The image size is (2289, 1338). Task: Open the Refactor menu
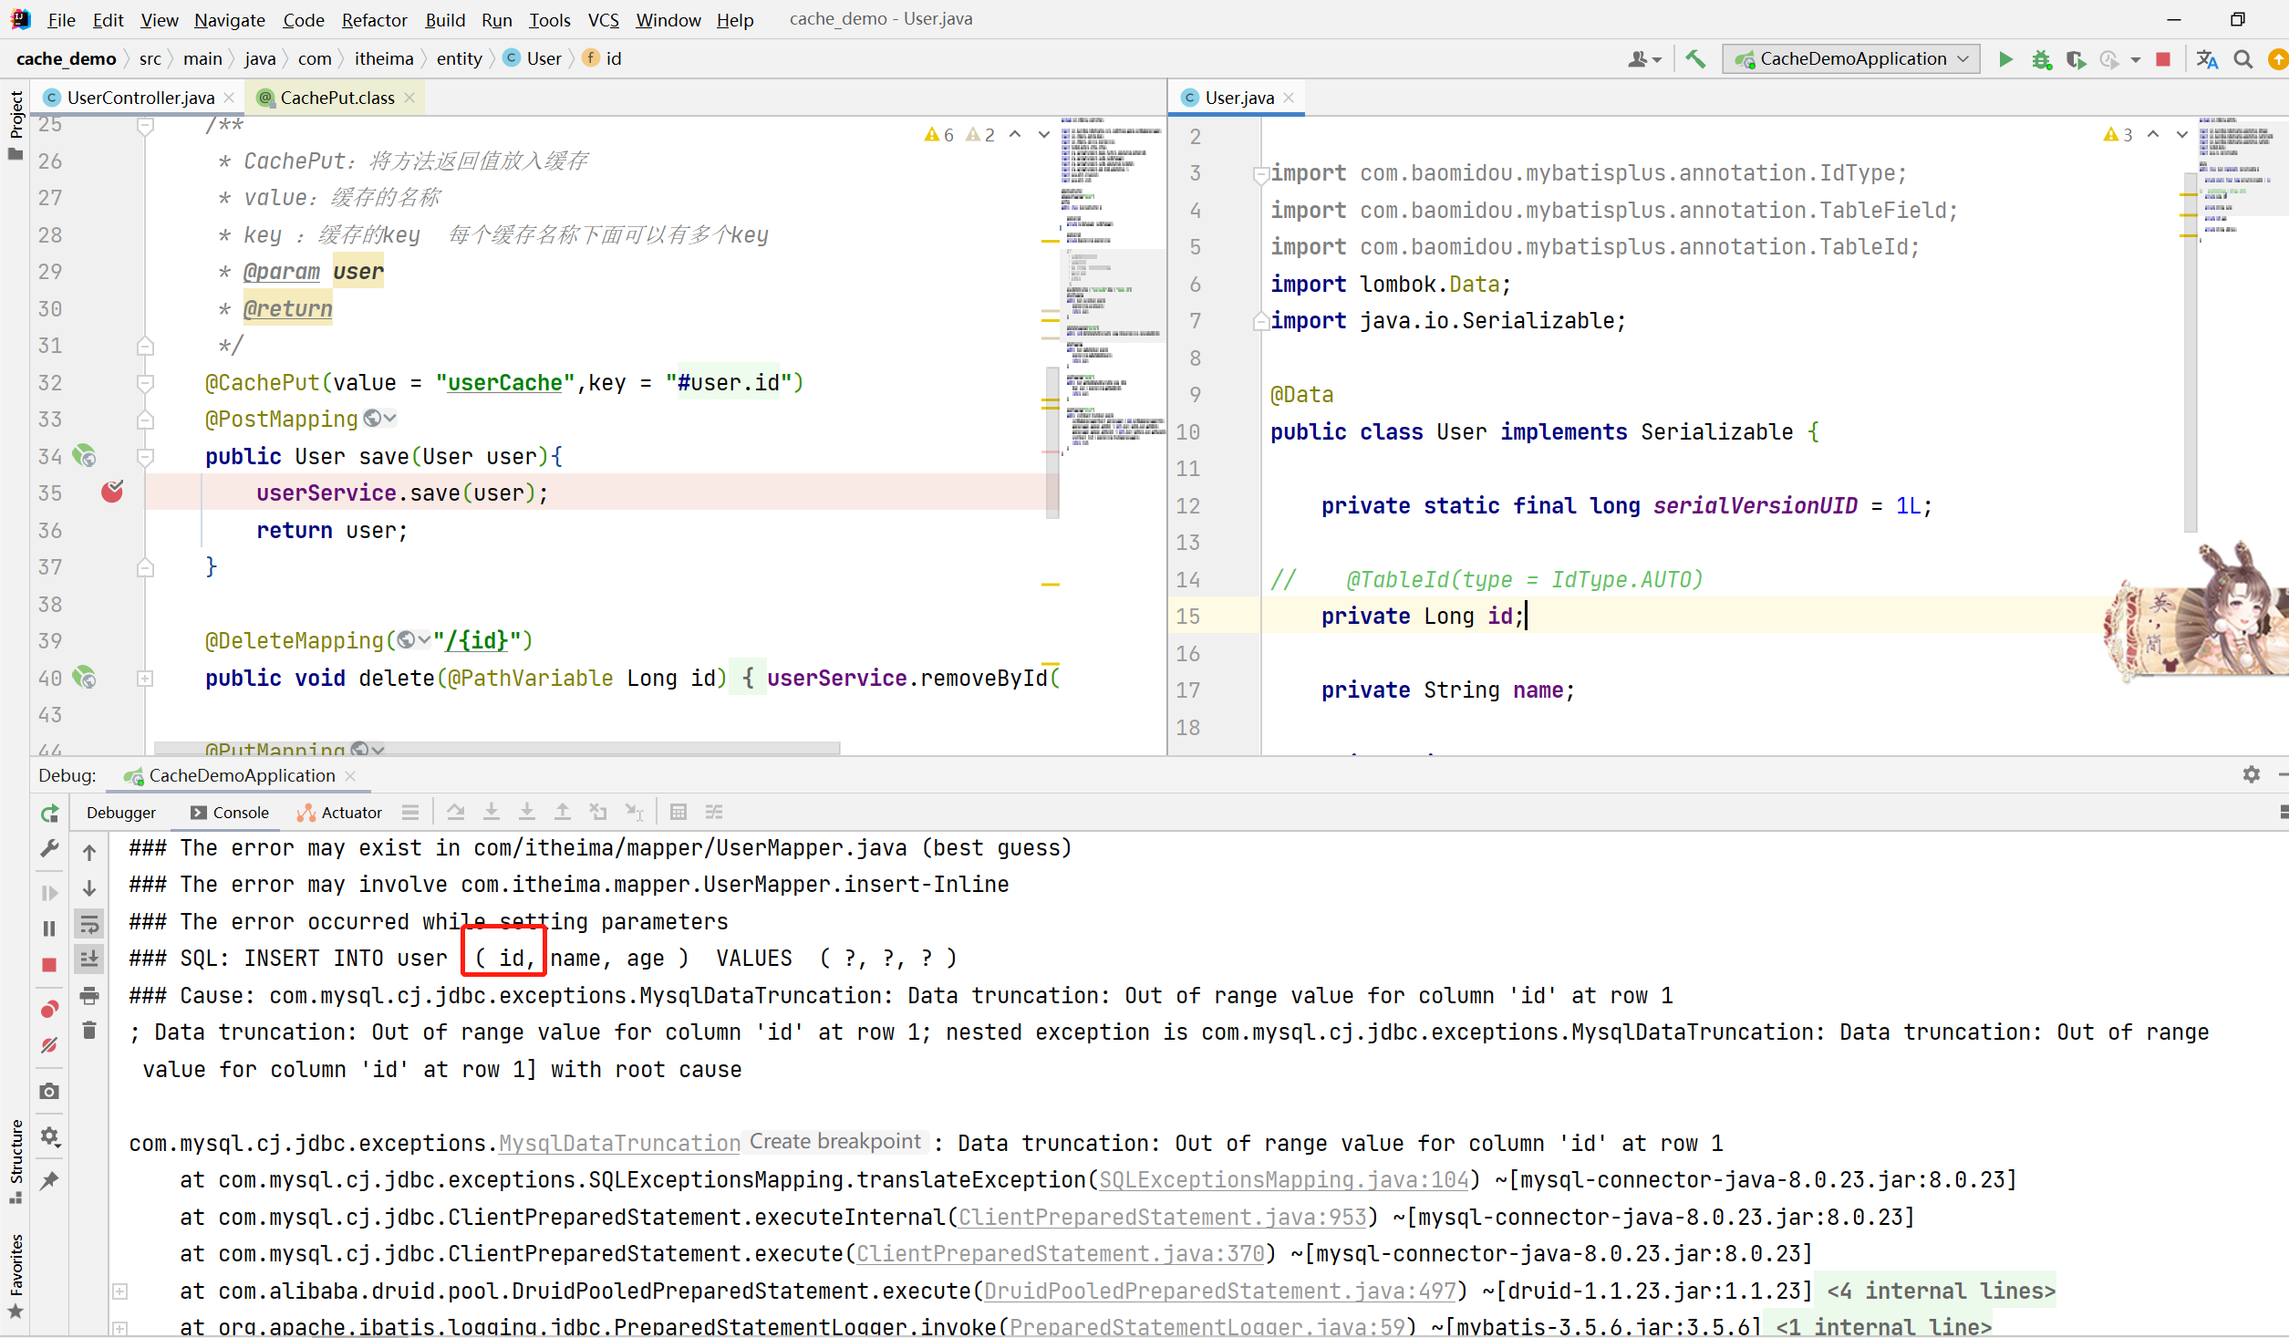click(374, 19)
